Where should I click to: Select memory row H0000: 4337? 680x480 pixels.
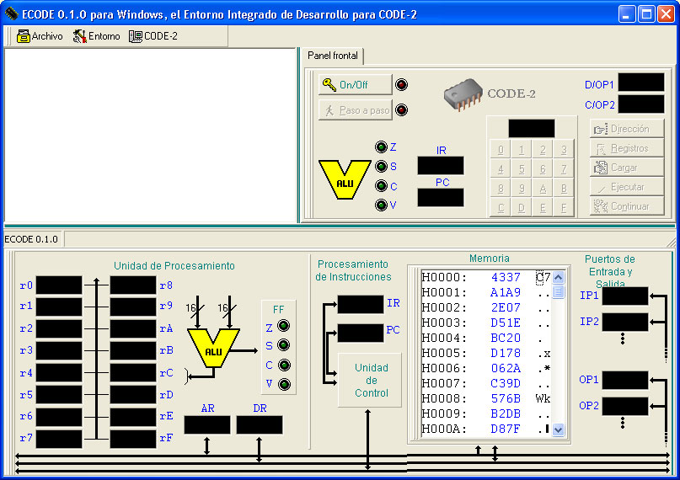point(485,277)
